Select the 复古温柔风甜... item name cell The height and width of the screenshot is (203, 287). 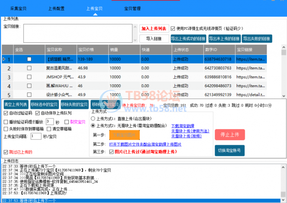tap(61, 68)
